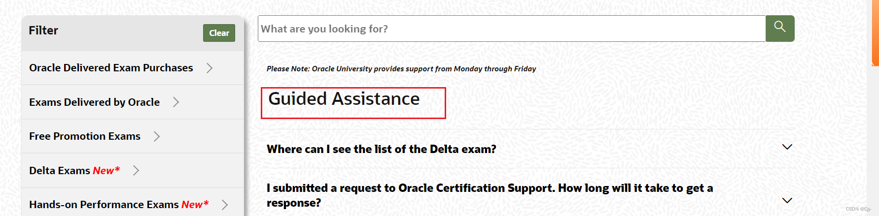The height and width of the screenshot is (216, 879).
Task: Open the Oracle Delivered Exam Purchases filter
Action: pyautogui.click(x=111, y=68)
